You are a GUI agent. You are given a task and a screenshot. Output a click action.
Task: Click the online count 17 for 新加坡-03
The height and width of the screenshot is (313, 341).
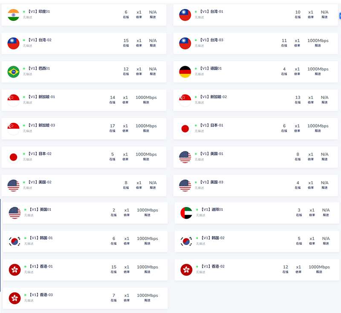coord(113,126)
